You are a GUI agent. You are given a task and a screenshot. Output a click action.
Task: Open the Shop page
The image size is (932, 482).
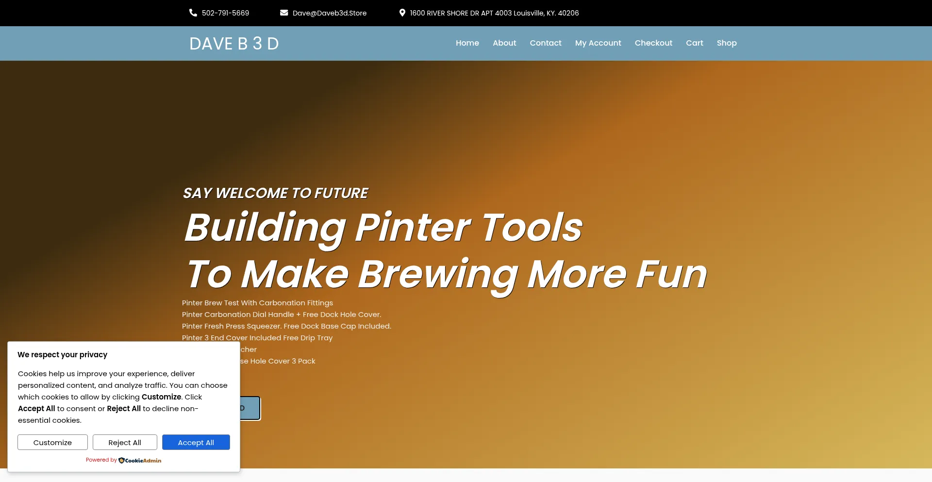tap(727, 43)
